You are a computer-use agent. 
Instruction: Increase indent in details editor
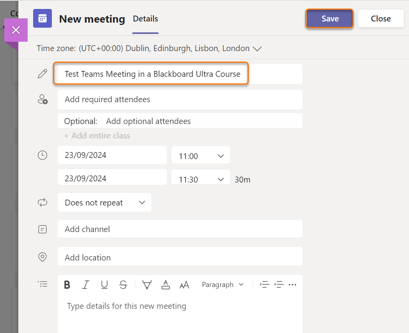[x=279, y=285]
